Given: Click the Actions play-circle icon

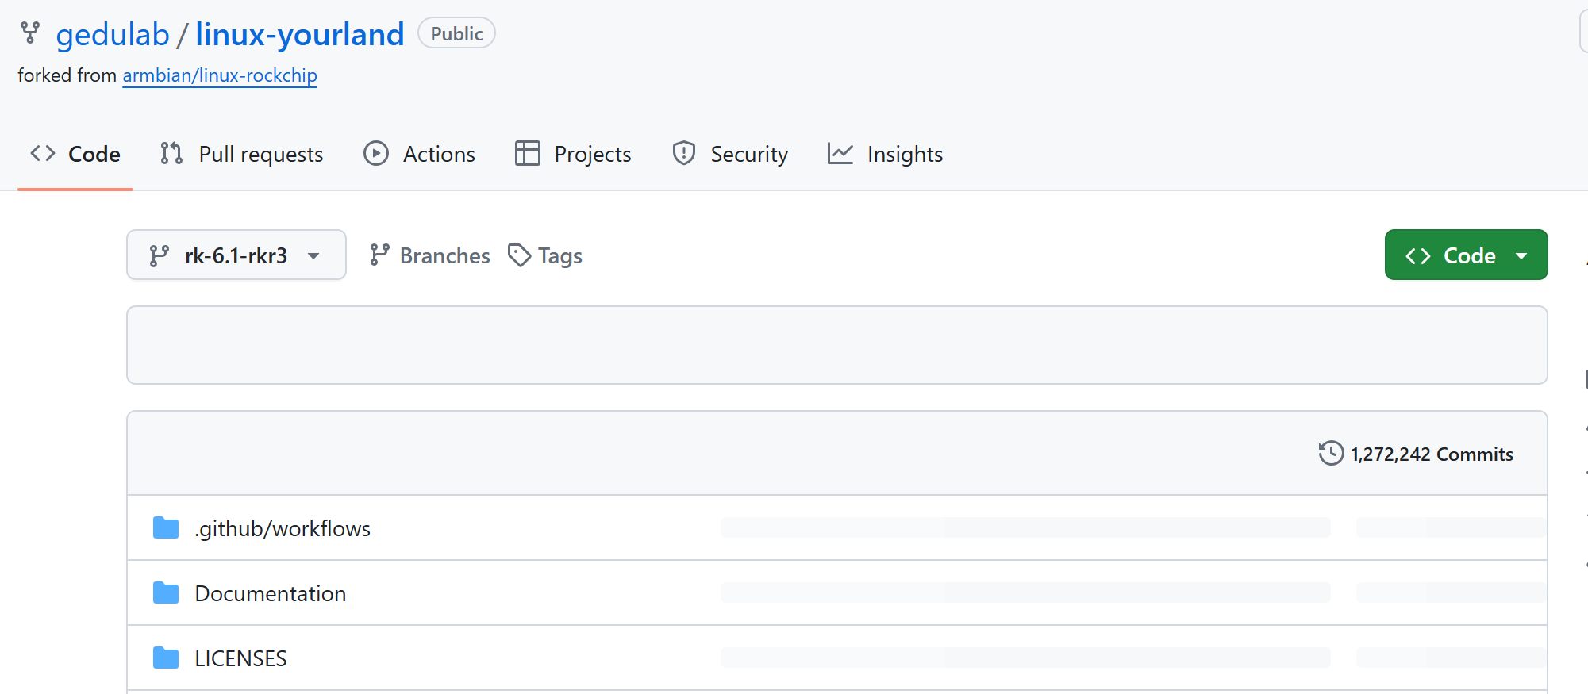Looking at the screenshot, I should tap(376, 153).
